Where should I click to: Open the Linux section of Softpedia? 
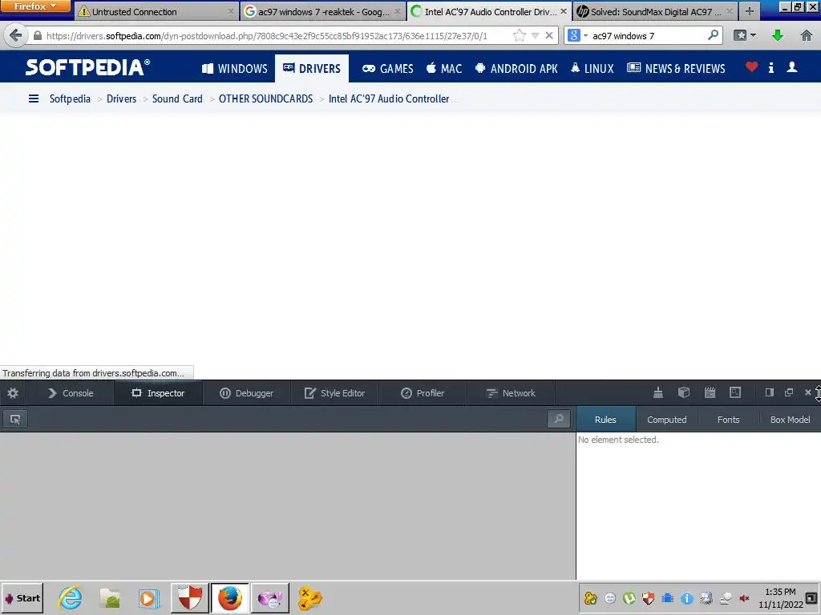click(592, 69)
